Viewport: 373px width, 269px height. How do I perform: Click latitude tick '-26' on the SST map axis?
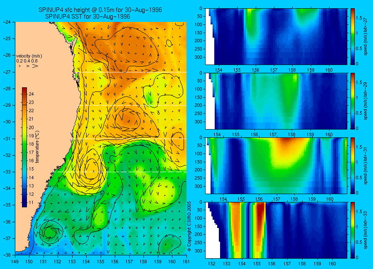point(6,55)
